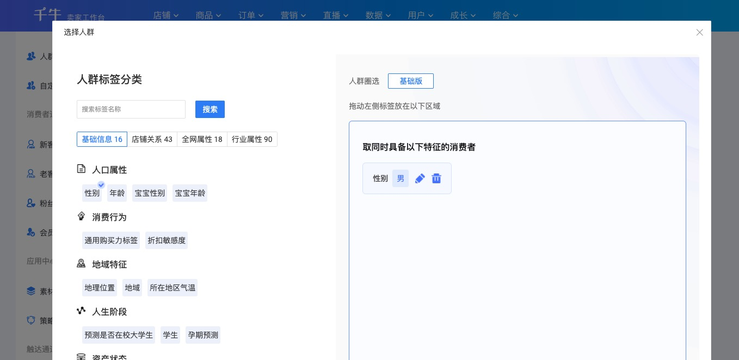This screenshot has height=360, width=739.
Task: Click the 新客 sidebar icon behind the dialog
Action: pyautogui.click(x=31, y=145)
